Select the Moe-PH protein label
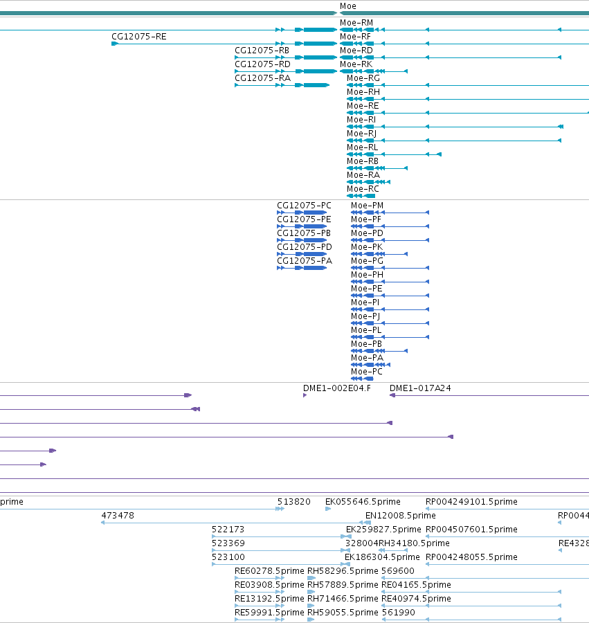Image resolution: width=589 pixels, height=623 pixels. pos(367,275)
